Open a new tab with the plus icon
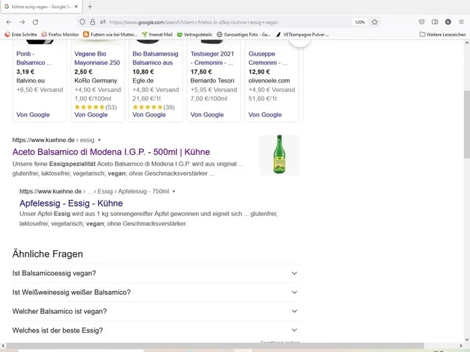 coord(90,7)
